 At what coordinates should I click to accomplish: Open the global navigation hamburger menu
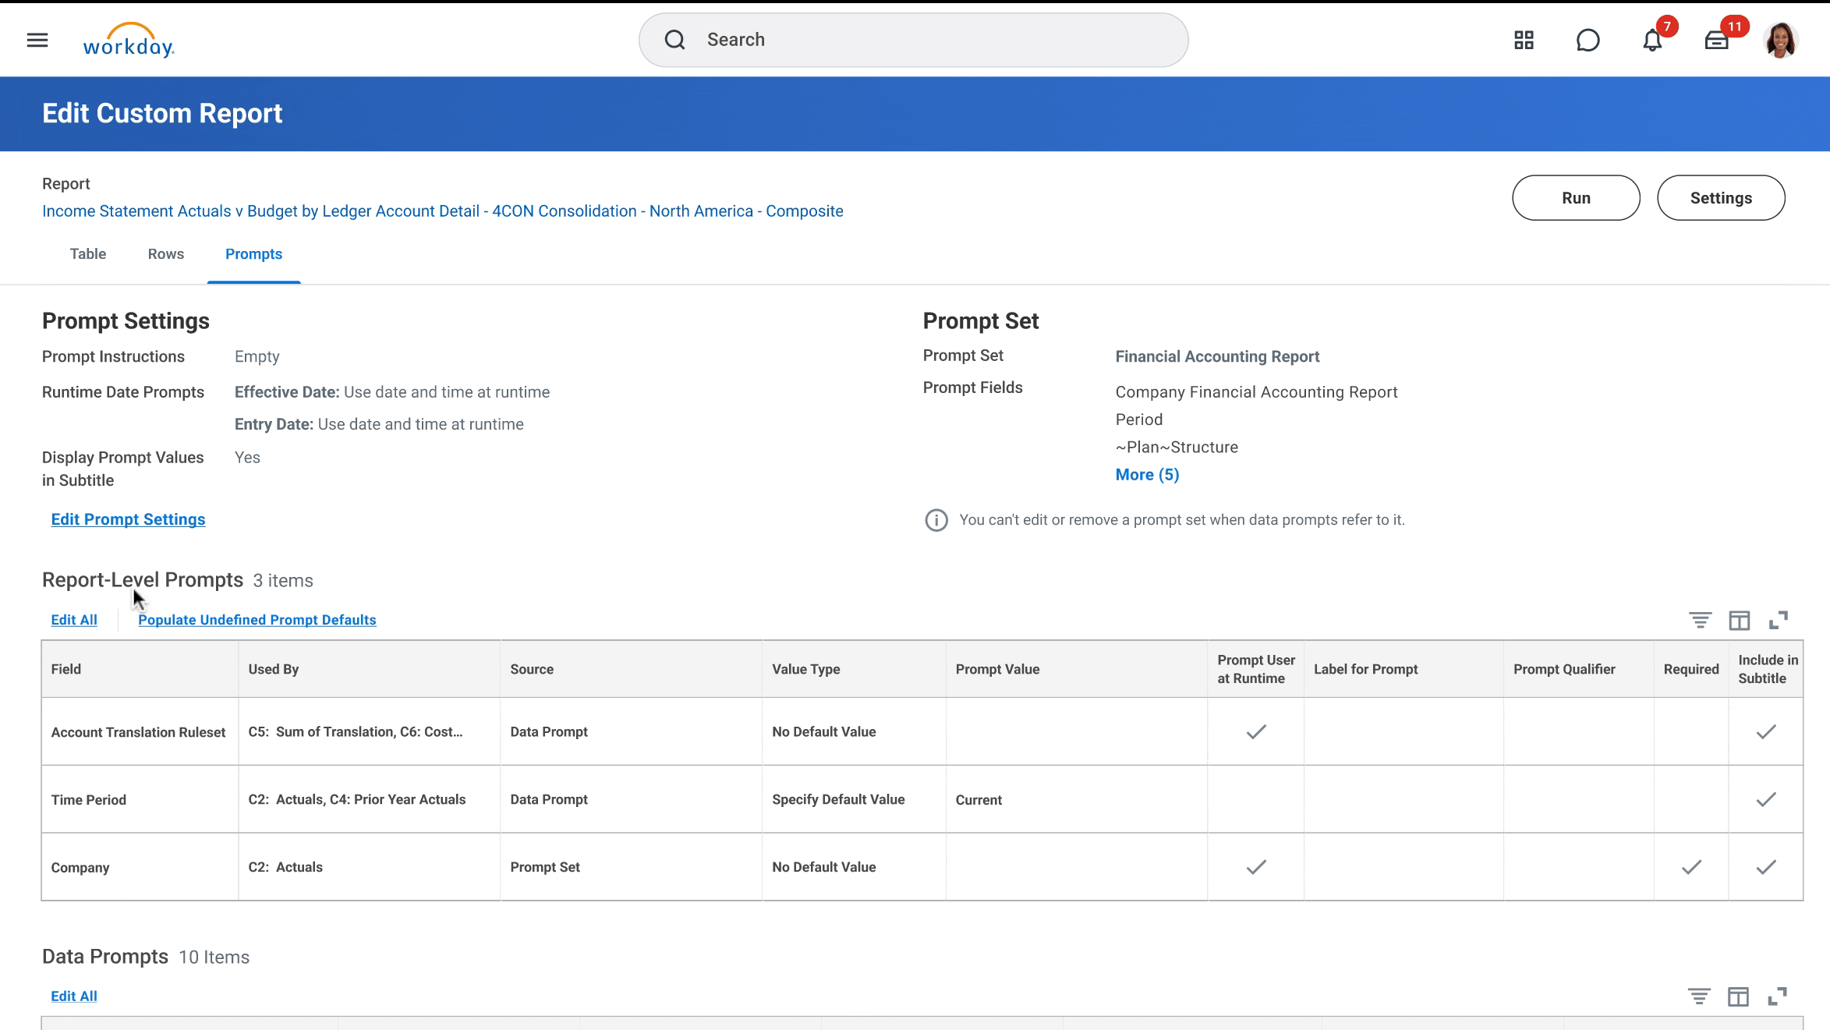click(37, 40)
